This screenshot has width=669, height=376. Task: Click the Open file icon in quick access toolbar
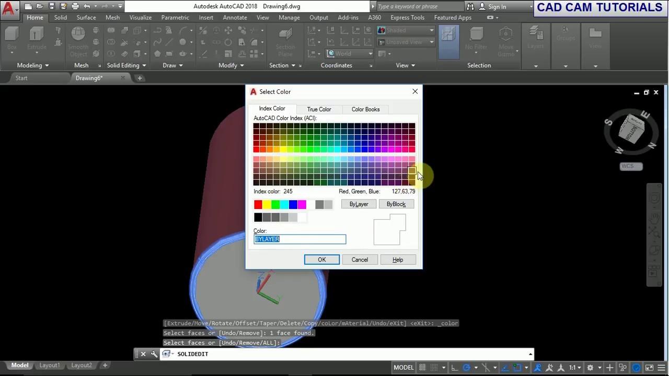click(x=40, y=6)
